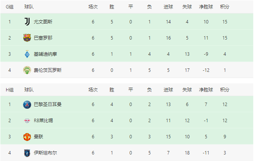Click the 积分 column header in G组
Viewport: 254px width, 161px height.
click(x=225, y=7)
